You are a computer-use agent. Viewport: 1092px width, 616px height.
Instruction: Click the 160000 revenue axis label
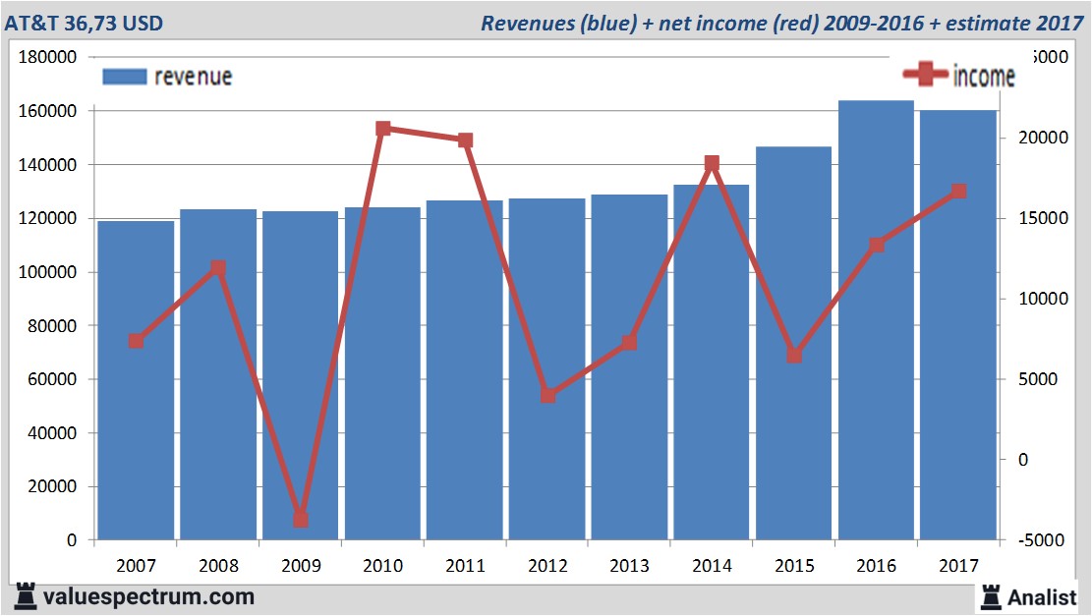pyautogui.click(x=47, y=111)
